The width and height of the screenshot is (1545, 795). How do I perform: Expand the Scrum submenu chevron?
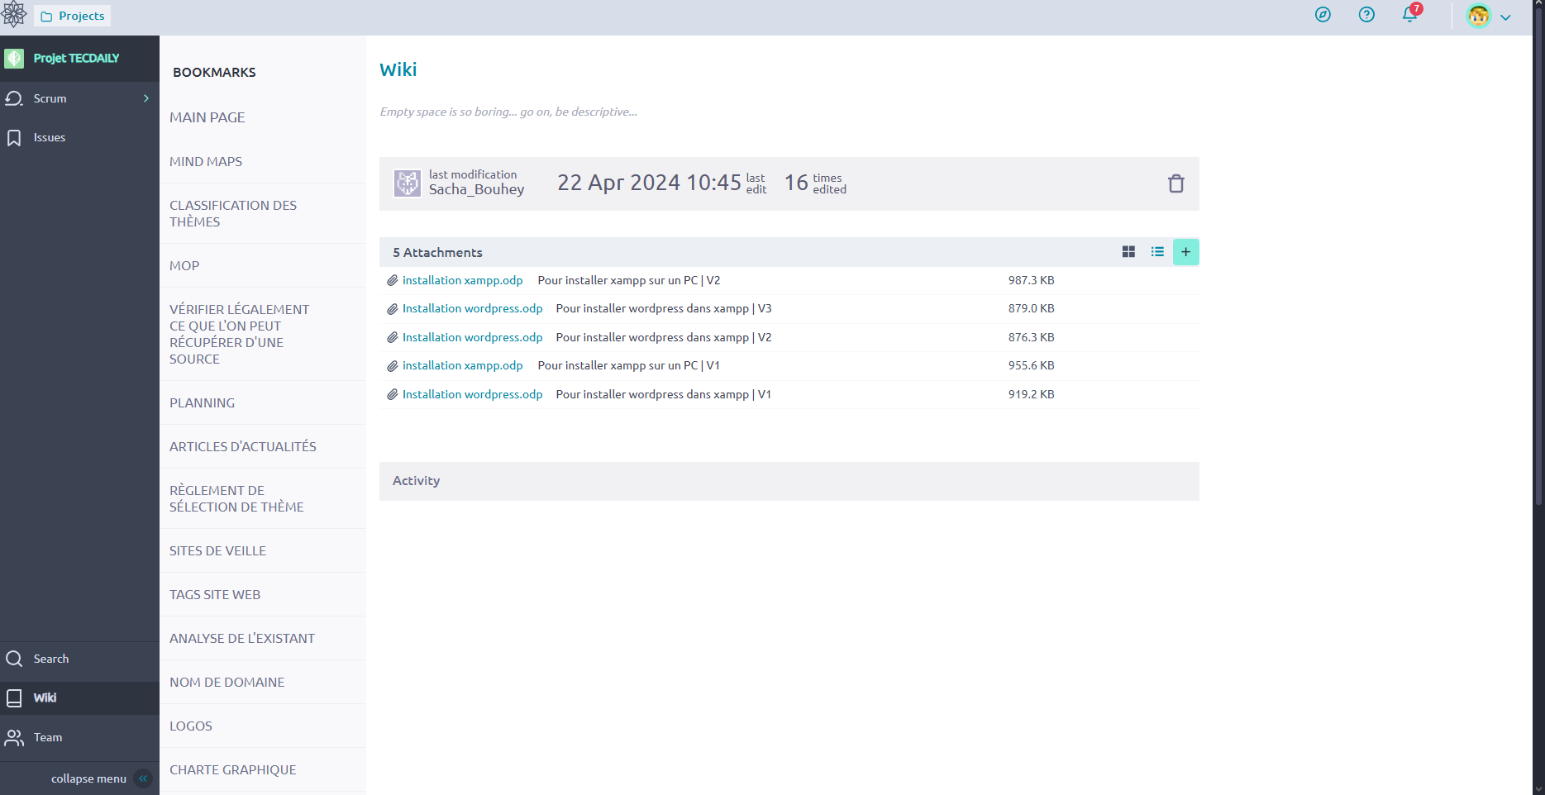coord(146,98)
